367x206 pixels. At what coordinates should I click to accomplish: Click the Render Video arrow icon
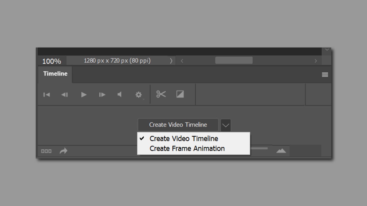[x=63, y=151]
